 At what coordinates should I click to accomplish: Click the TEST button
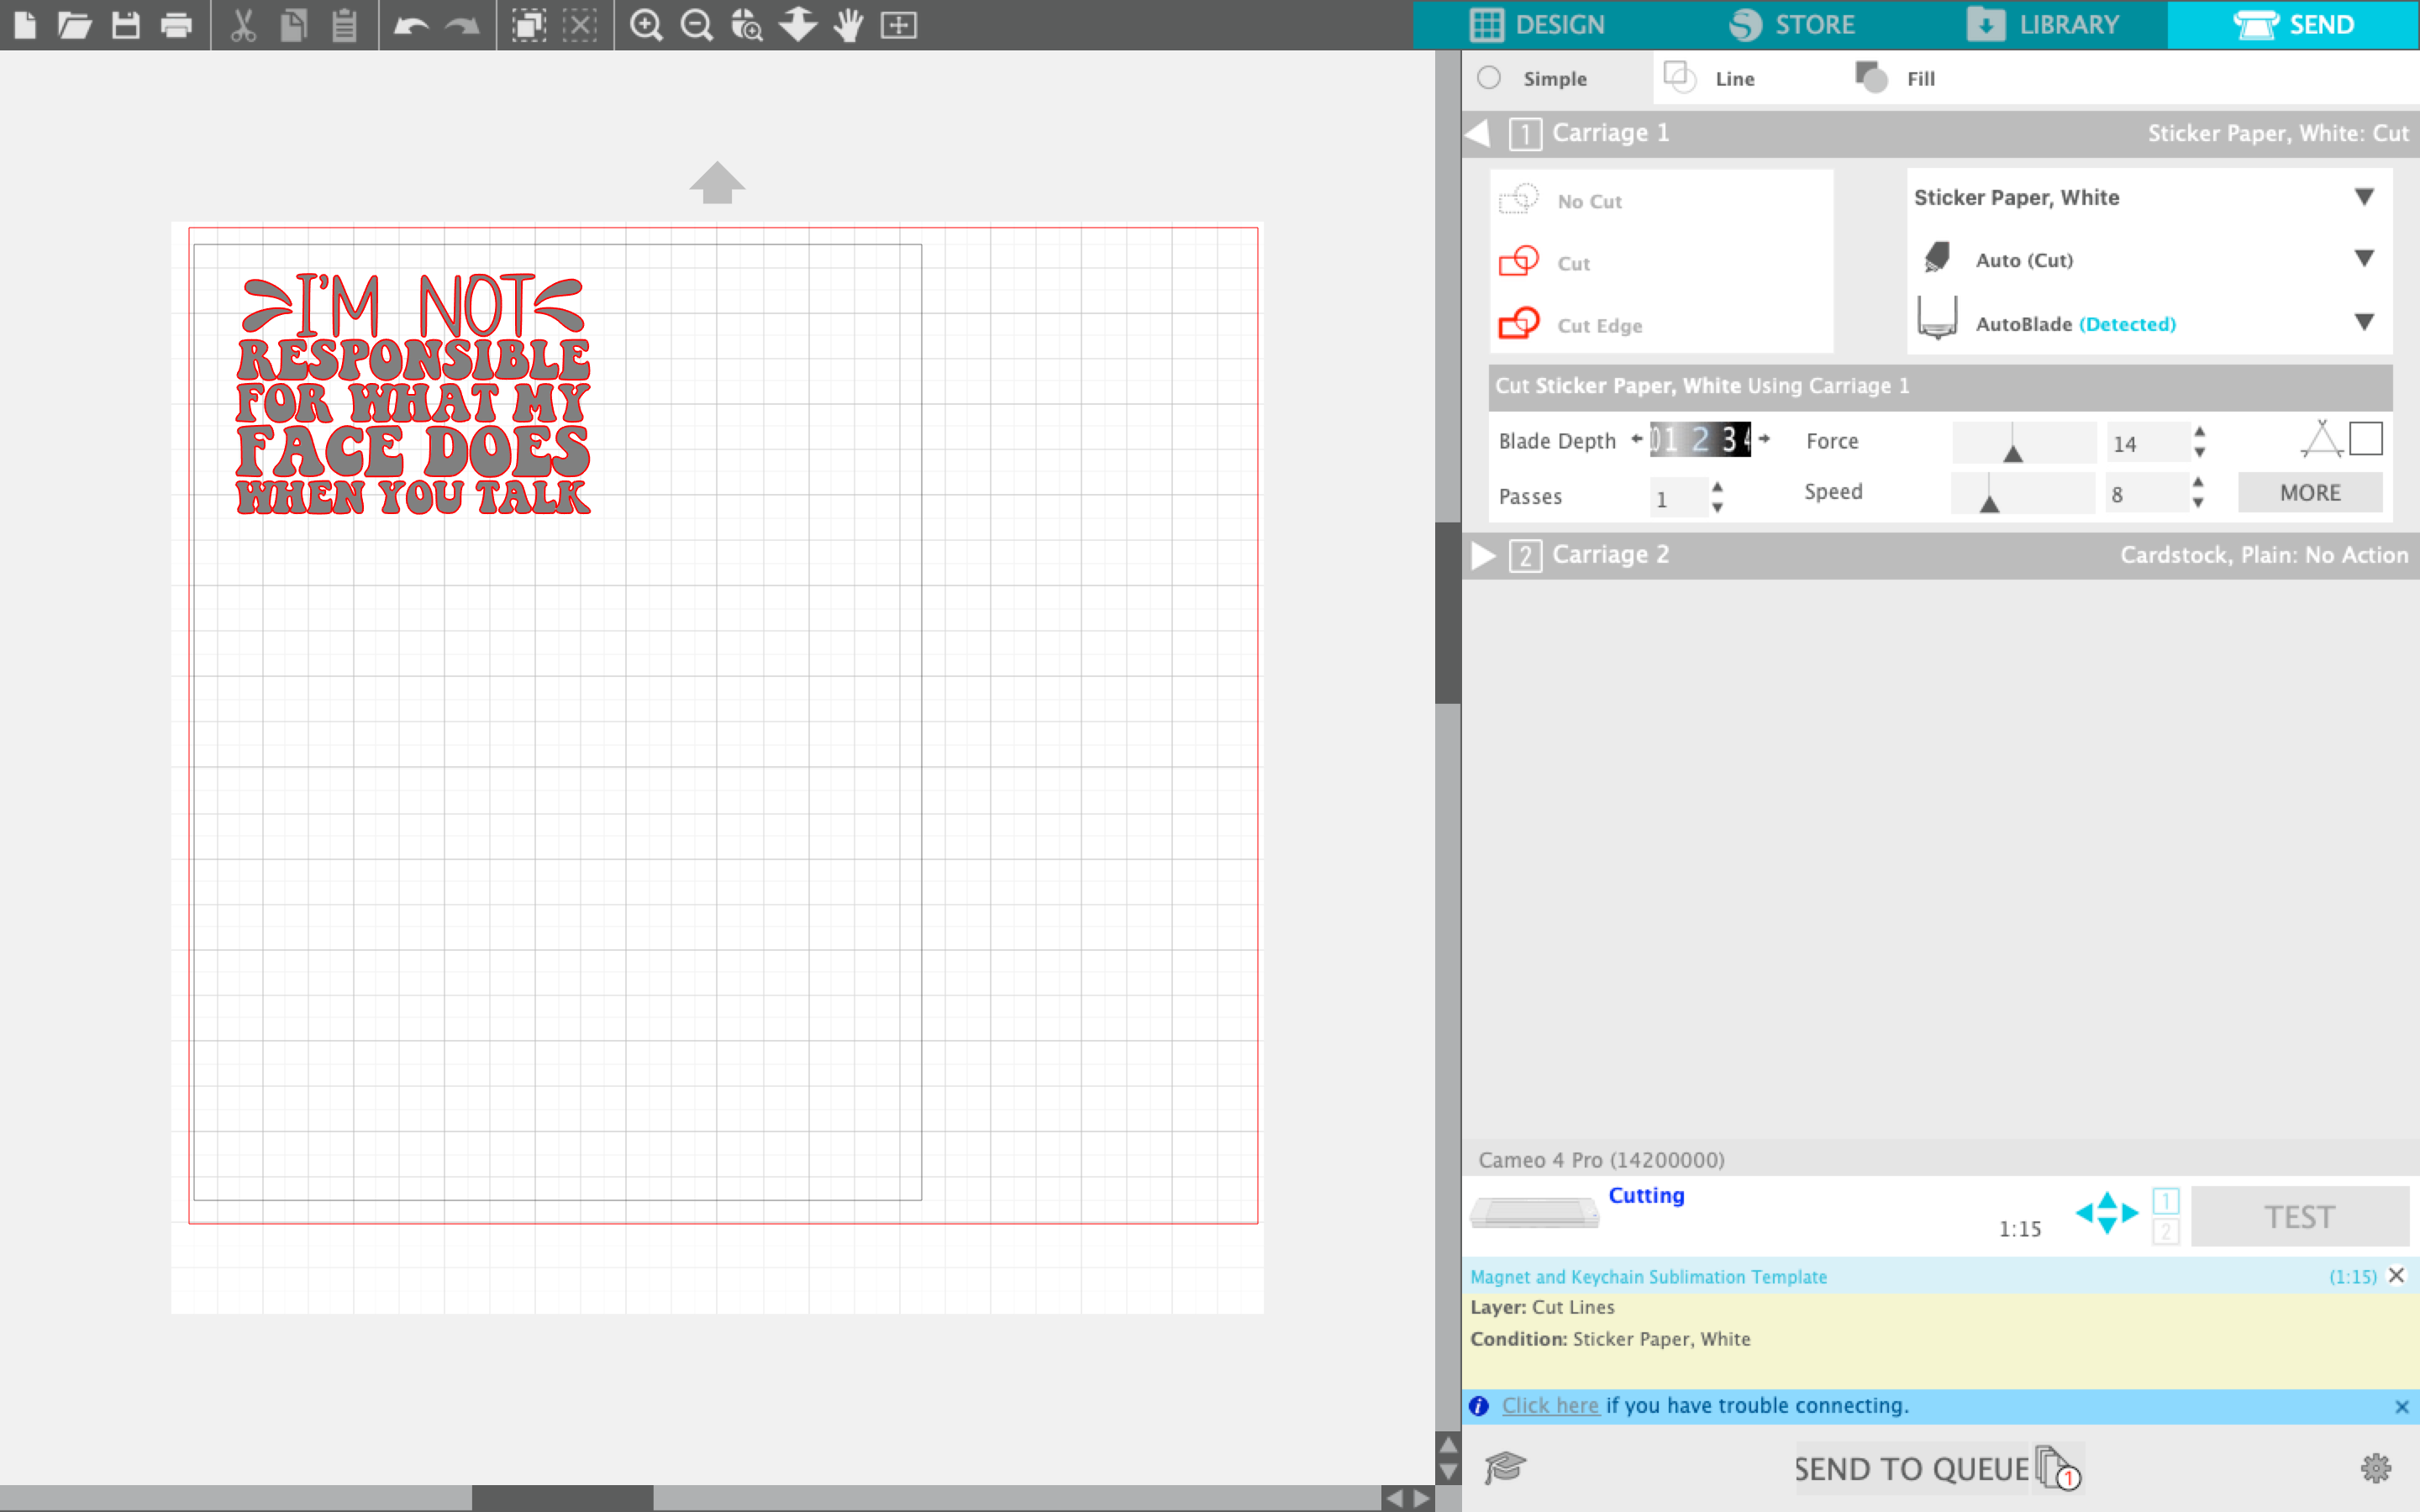pos(2298,1214)
